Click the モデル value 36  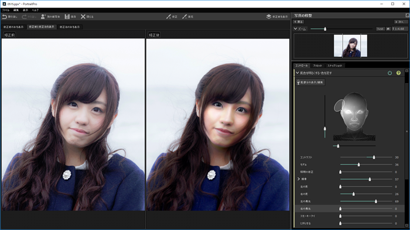tap(397, 164)
